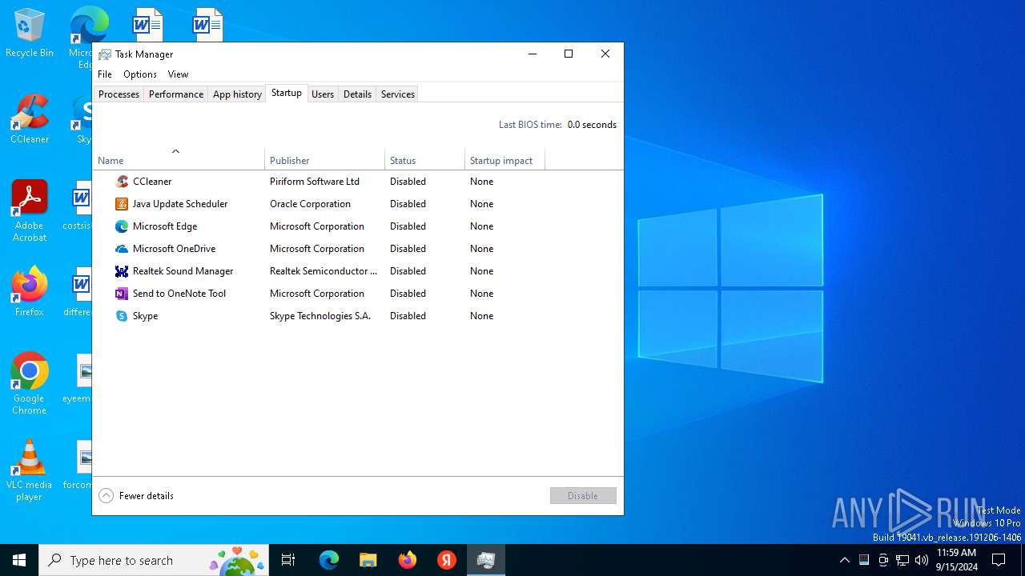Viewport: 1025px width, 576px height.
Task: Open File Explorer from the taskbar
Action: point(368,560)
